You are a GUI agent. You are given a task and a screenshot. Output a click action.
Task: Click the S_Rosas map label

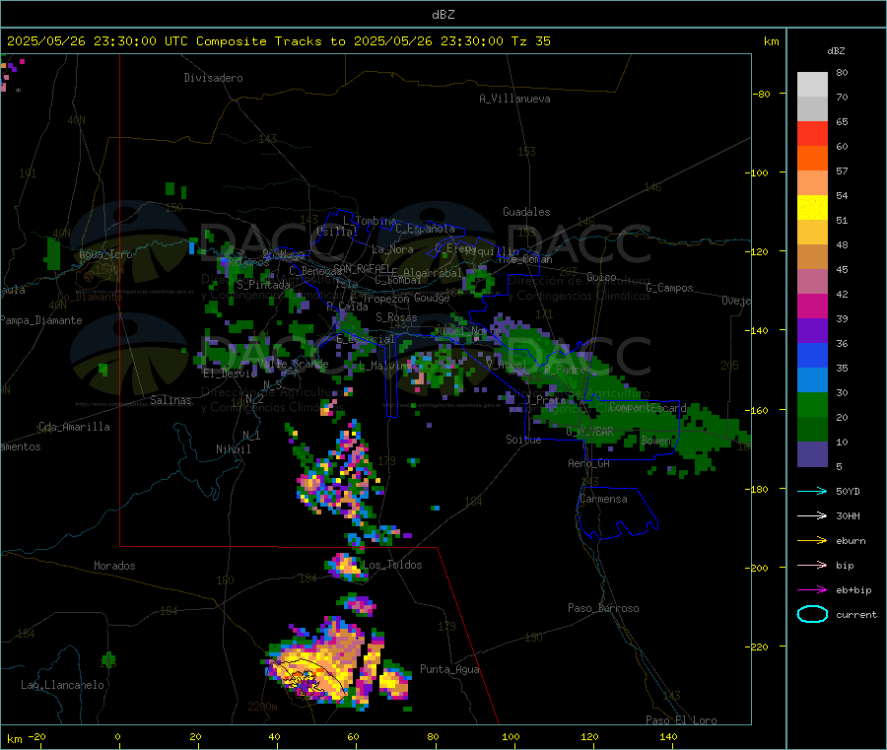click(x=396, y=317)
